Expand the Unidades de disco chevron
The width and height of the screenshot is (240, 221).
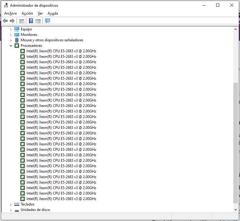point(11,210)
